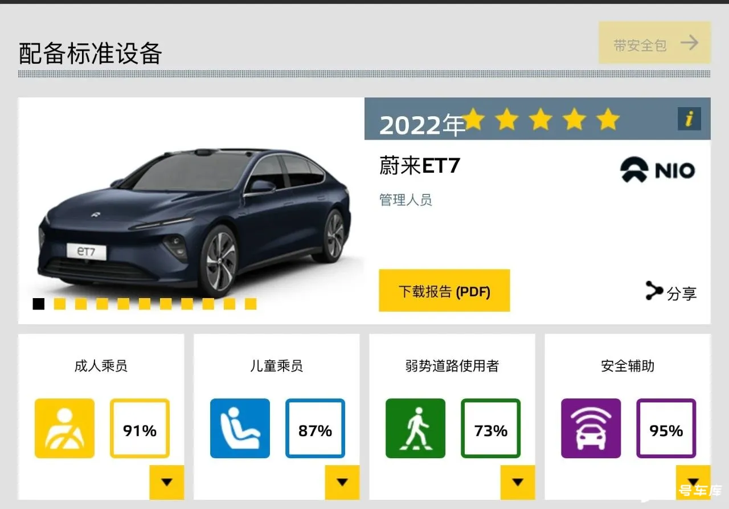Select the first black carousel dot
The height and width of the screenshot is (509, 729).
(x=39, y=304)
